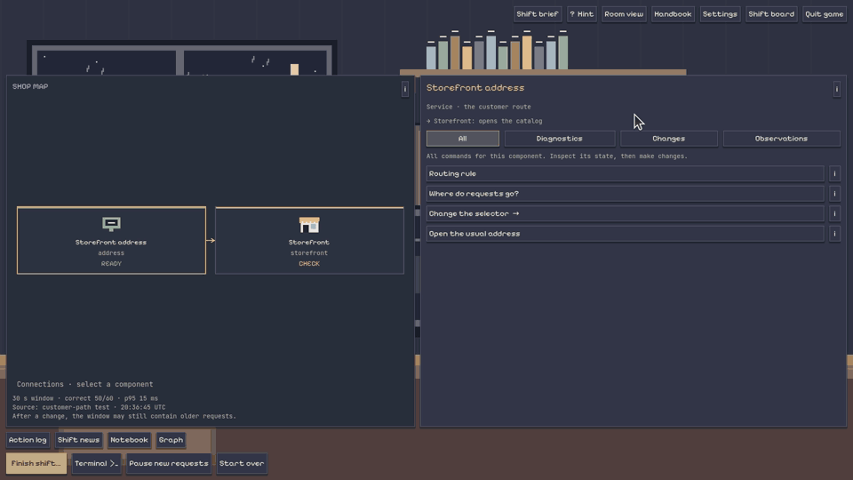Switch to Room view
853x480 pixels.
point(624,14)
